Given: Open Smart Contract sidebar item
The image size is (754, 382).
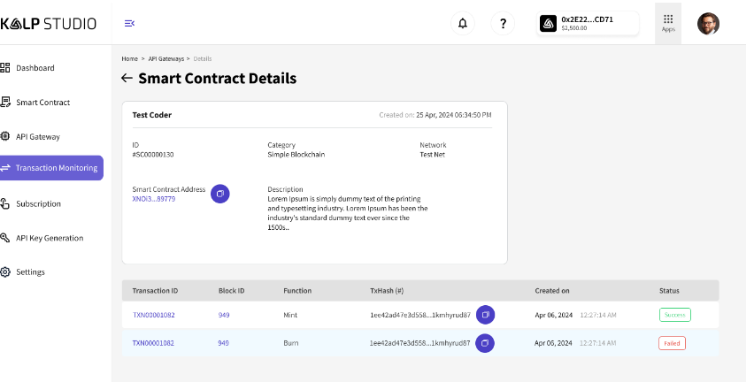Looking at the screenshot, I should click(x=42, y=103).
